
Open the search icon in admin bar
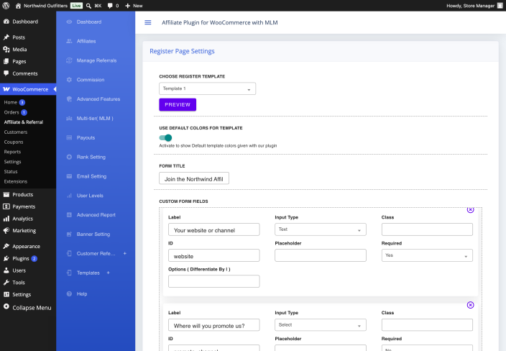point(88,6)
